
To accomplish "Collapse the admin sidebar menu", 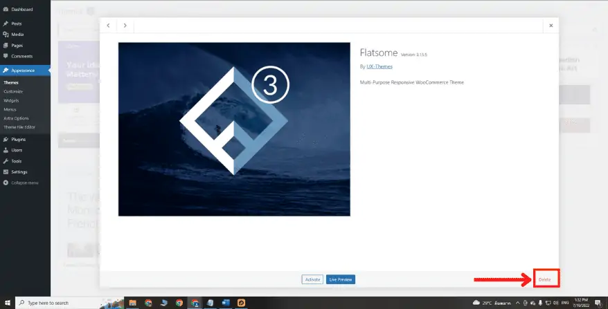I will (25, 182).
